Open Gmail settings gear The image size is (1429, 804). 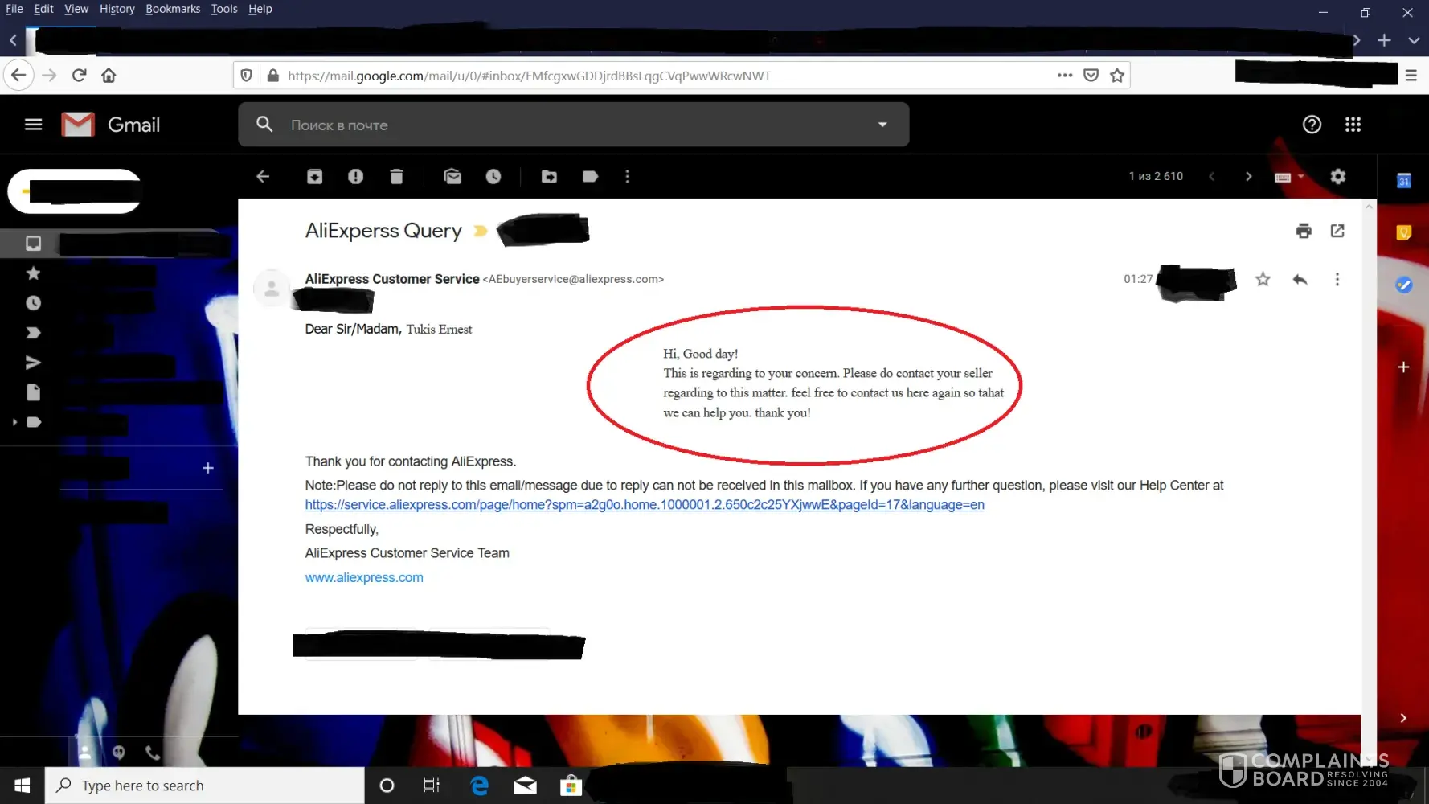[1337, 176]
